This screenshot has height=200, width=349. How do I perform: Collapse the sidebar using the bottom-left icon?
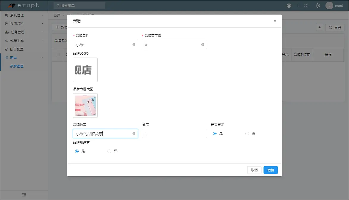(x=24, y=195)
